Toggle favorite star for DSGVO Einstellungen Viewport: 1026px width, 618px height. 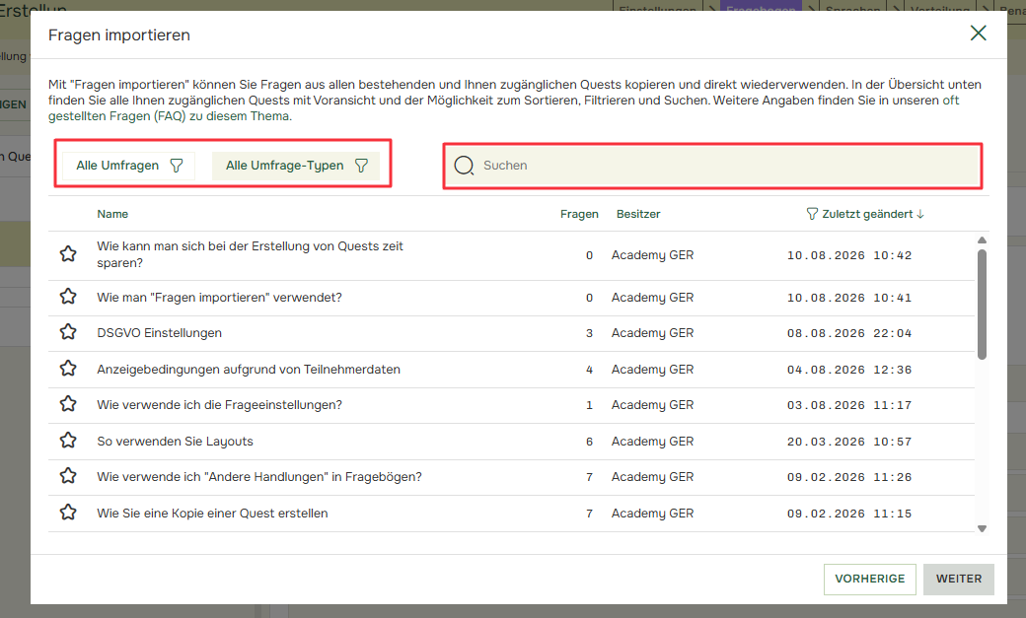pos(68,332)
